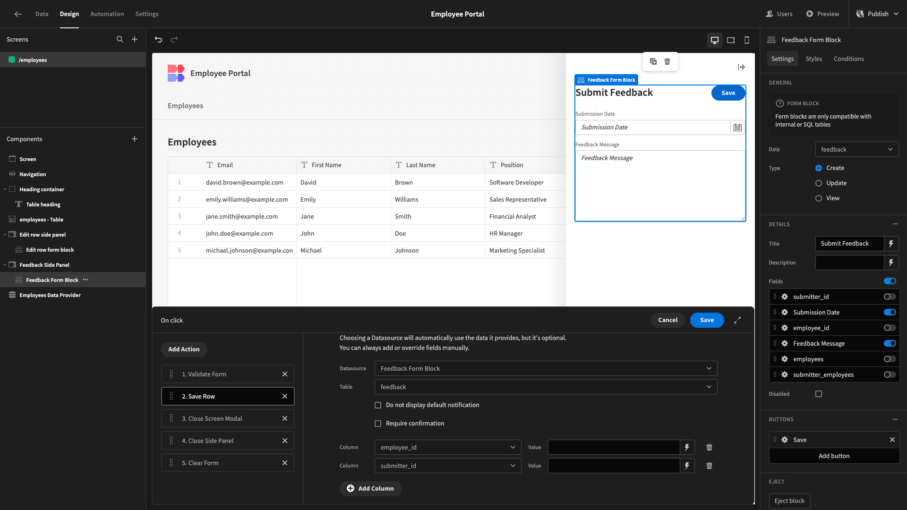Click Add Column button

(370, 488)
